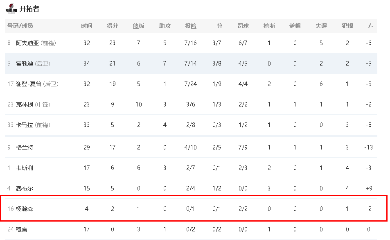Select player 克林根 in the table
This screenshot has width=390, height=240.
click(25, 104)
